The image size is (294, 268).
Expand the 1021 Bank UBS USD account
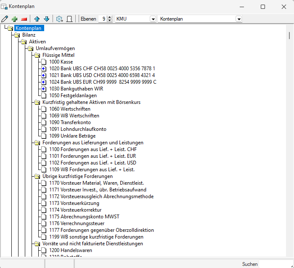43,75
